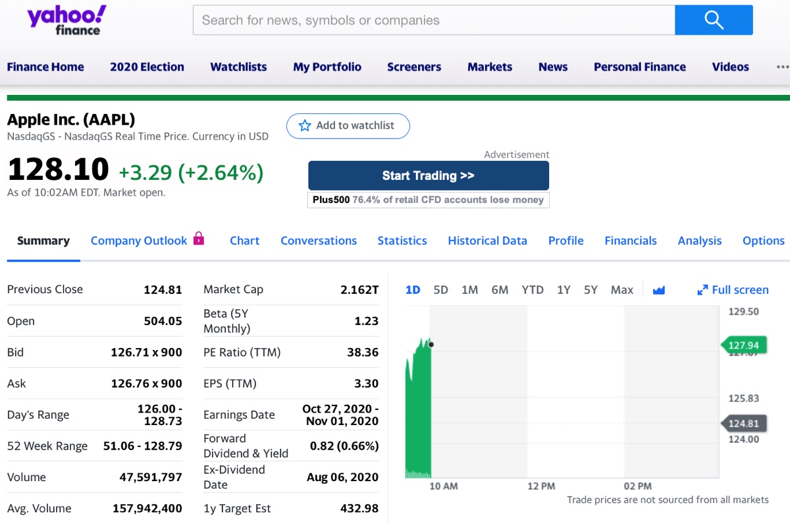Switch chart type with mountain chart icon

tap(658, 290)
